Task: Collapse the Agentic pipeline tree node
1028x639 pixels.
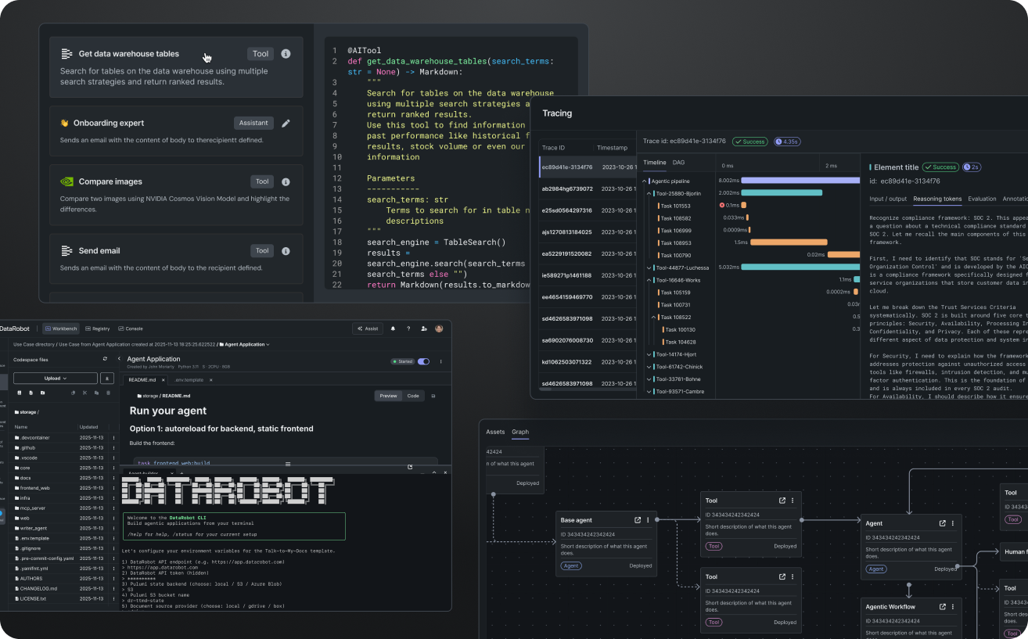Action: [644, 181]
